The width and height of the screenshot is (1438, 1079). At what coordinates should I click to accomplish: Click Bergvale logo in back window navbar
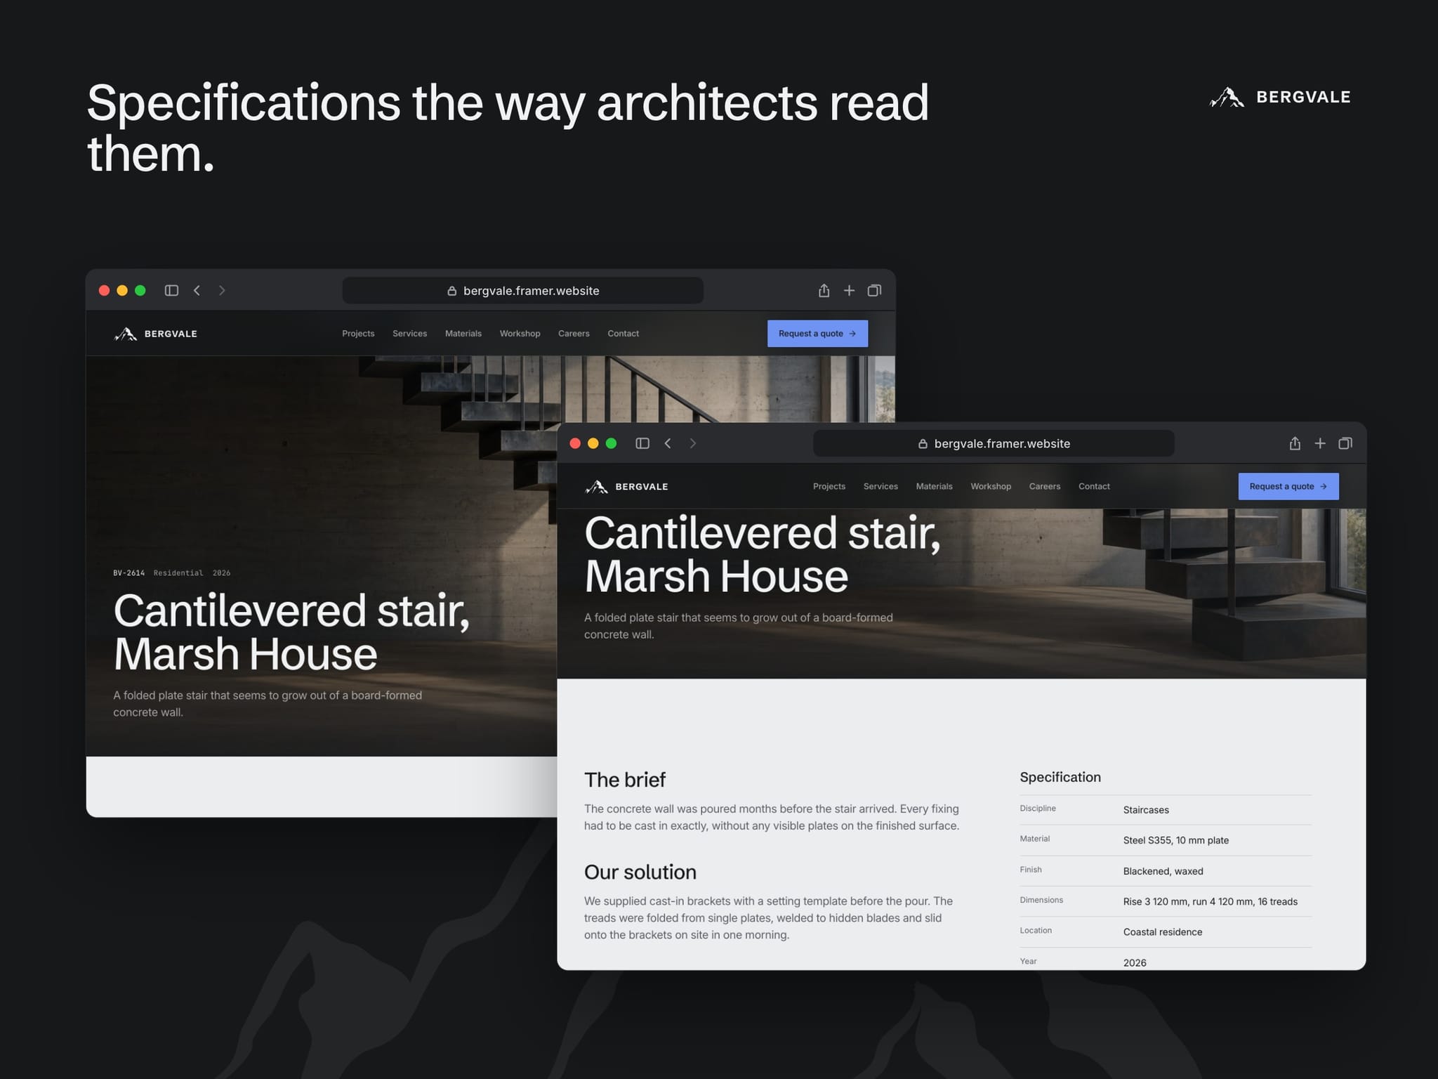[156, 334]
